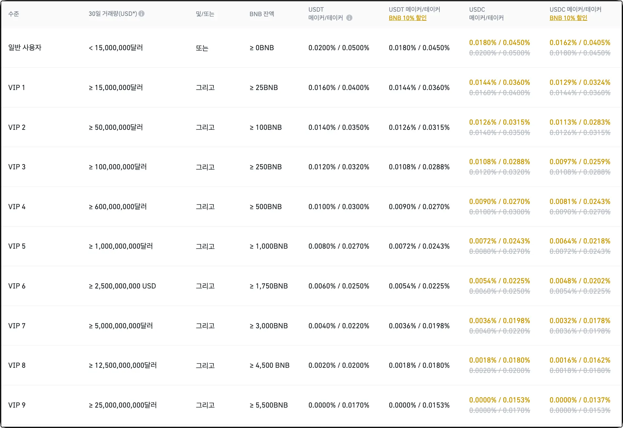Click info icon beside USDT 메이커/테이커 header
Image resolution: width=623 pixels, height=428 pixels.
click(x=349, y=18)
